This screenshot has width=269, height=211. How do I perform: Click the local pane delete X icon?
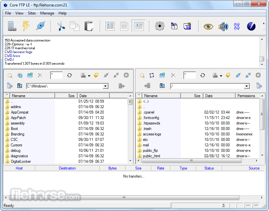40,75
